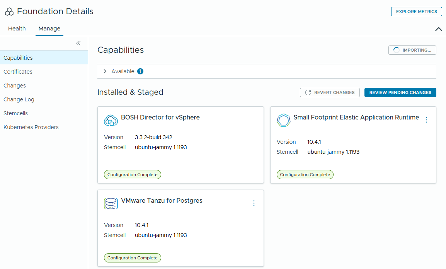Click the importing spinner icon
Image resolution: width=446 pixels, height=269 pixels.
(x=396, y=50)
